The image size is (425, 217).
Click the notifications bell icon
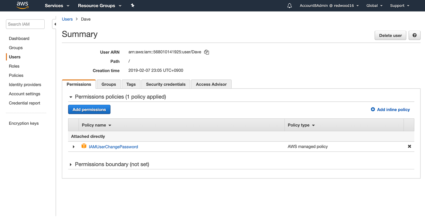[x=289, y=5]
